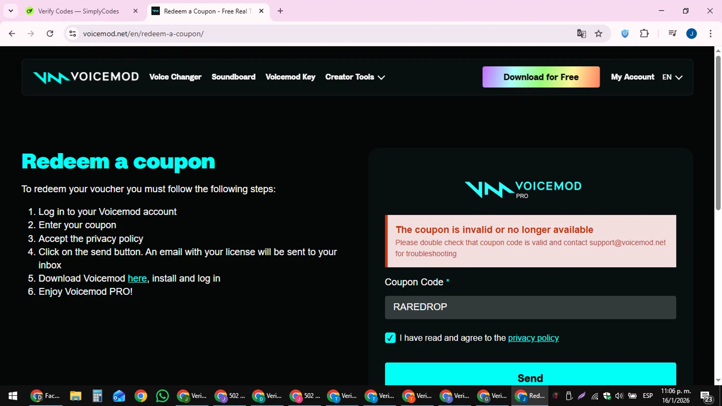Open the Chrome profile avatar J
The height and width of the screenshot is (406, 722).
pos(692,34)
